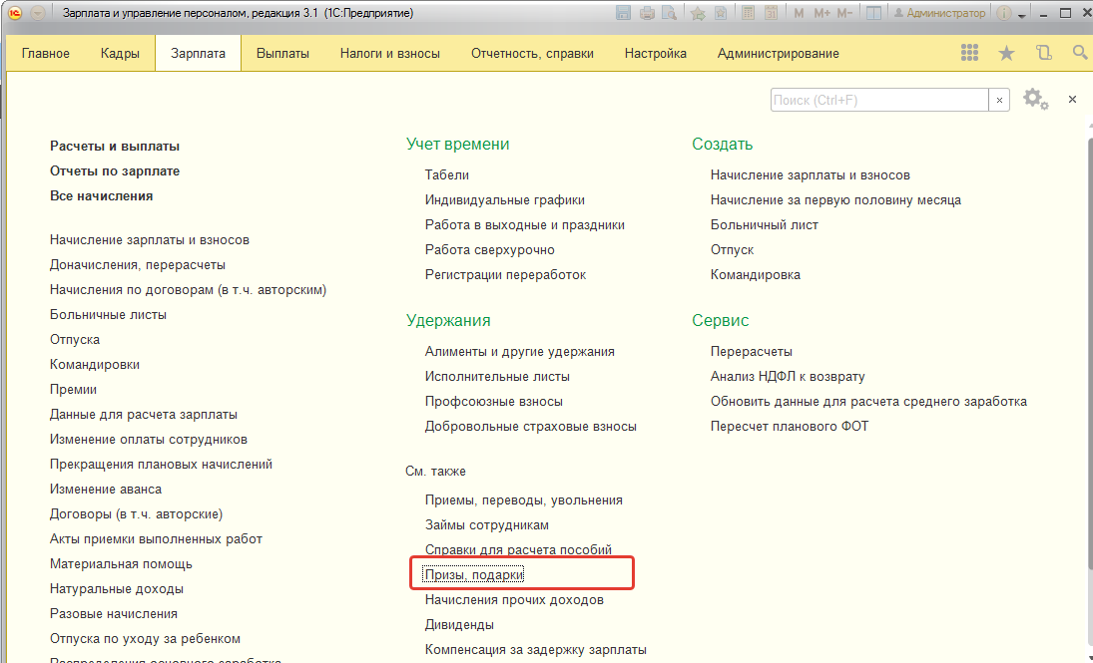Switch to Главное section tab
Image resolution: width=1093 pixels, height=663 pixels.
click(x=45, y=53)
